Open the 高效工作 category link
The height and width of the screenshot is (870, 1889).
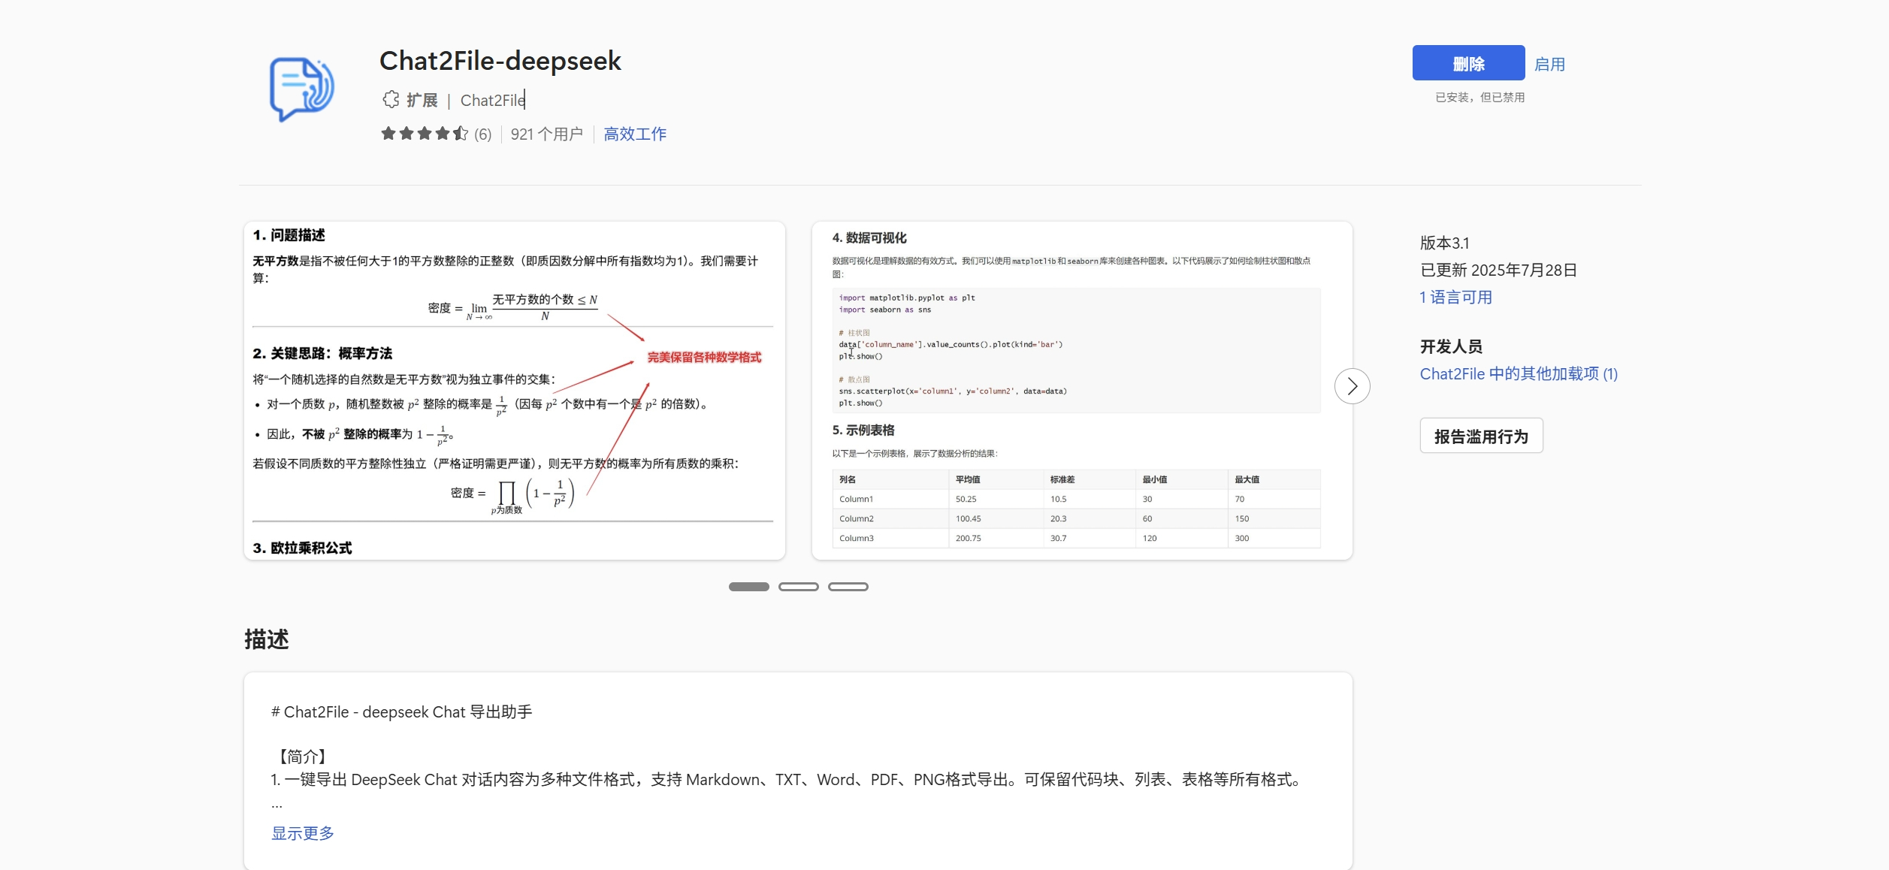click(x=635, y=134)
